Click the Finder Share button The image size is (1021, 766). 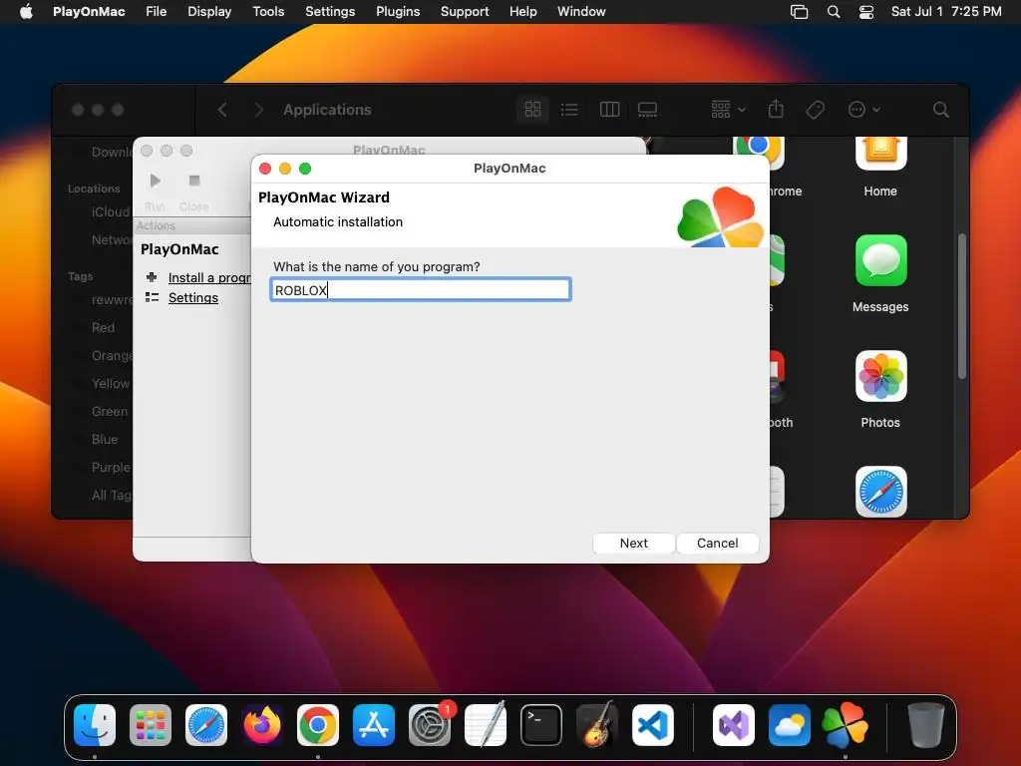click(x=776, y=109)
